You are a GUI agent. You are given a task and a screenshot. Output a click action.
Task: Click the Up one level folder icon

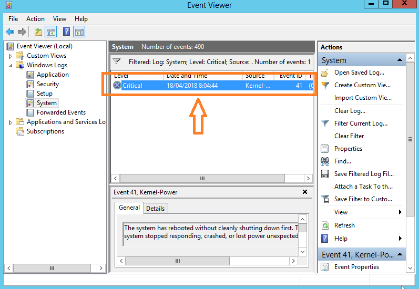(x=38, y=32)
